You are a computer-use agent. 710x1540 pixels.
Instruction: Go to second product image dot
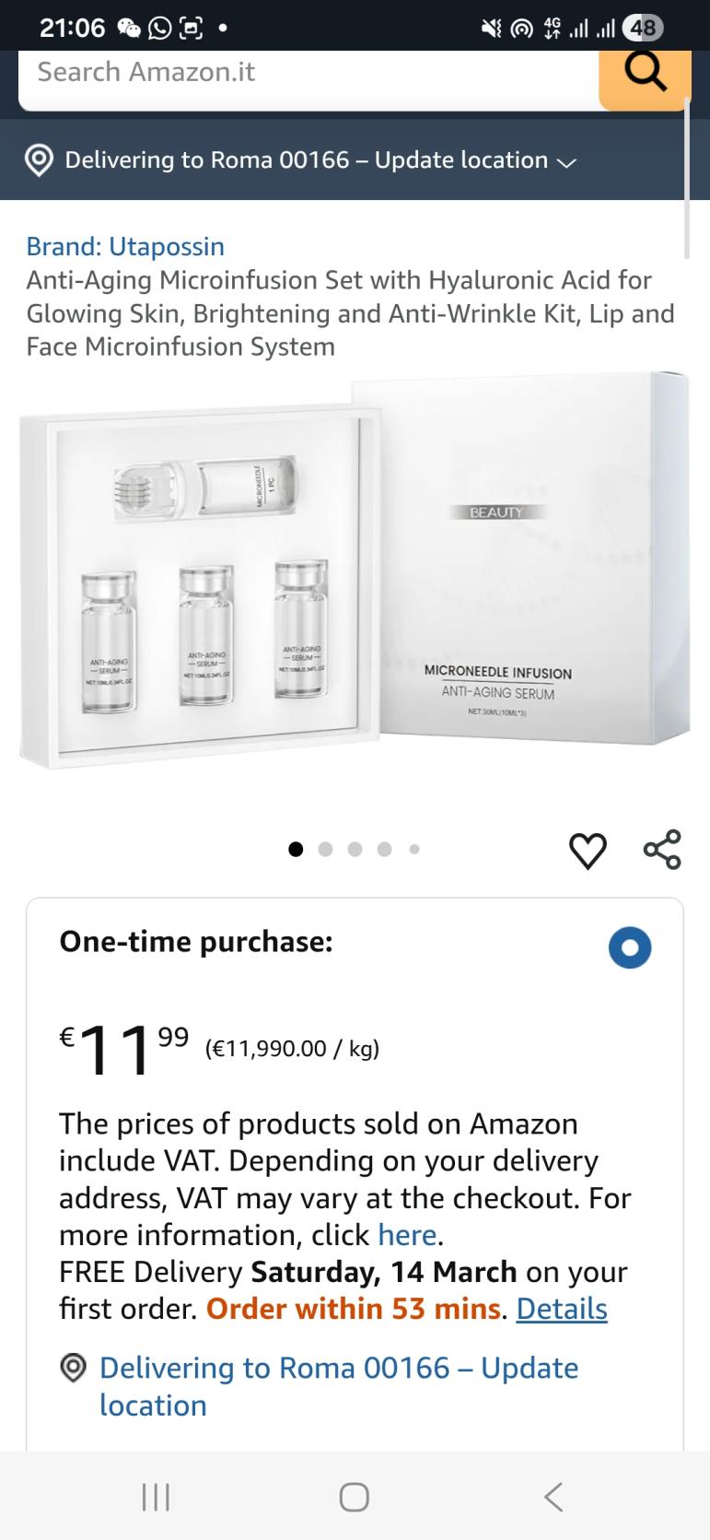(325, 850)
